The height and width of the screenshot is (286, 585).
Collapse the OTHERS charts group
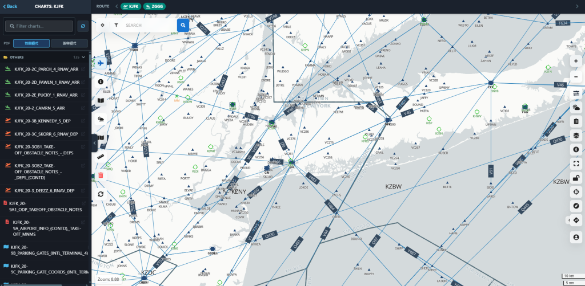click(x=83, y=58)
